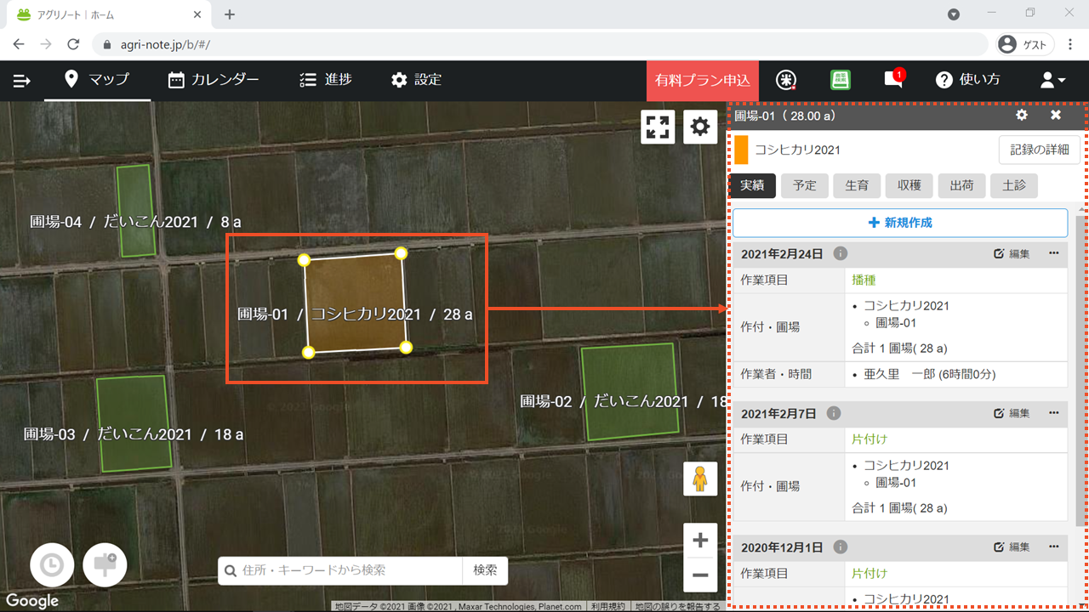
Task: Click the field panel gear settings icon
Action: pyautogui.click(x=1022, y=116)
